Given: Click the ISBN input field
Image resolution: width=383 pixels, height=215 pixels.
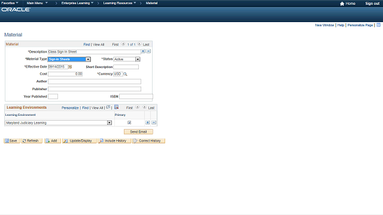Looking at the screenshot, I should (136, 97).
